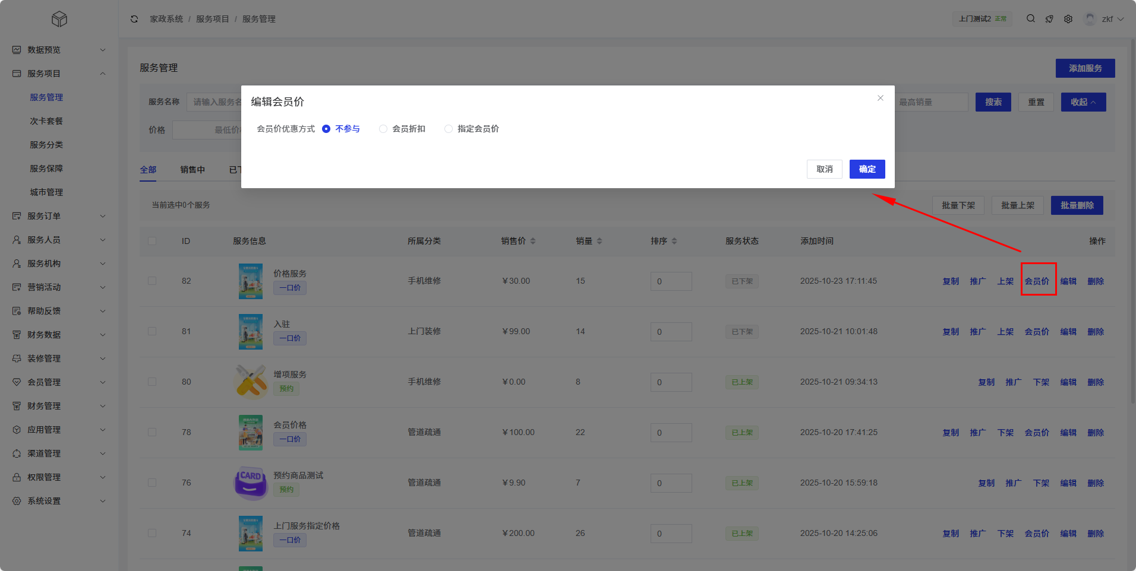Open settings gear icon in header
Image resolution: width=1136 pixels, height=571 pixels.
pos(1068,19)
